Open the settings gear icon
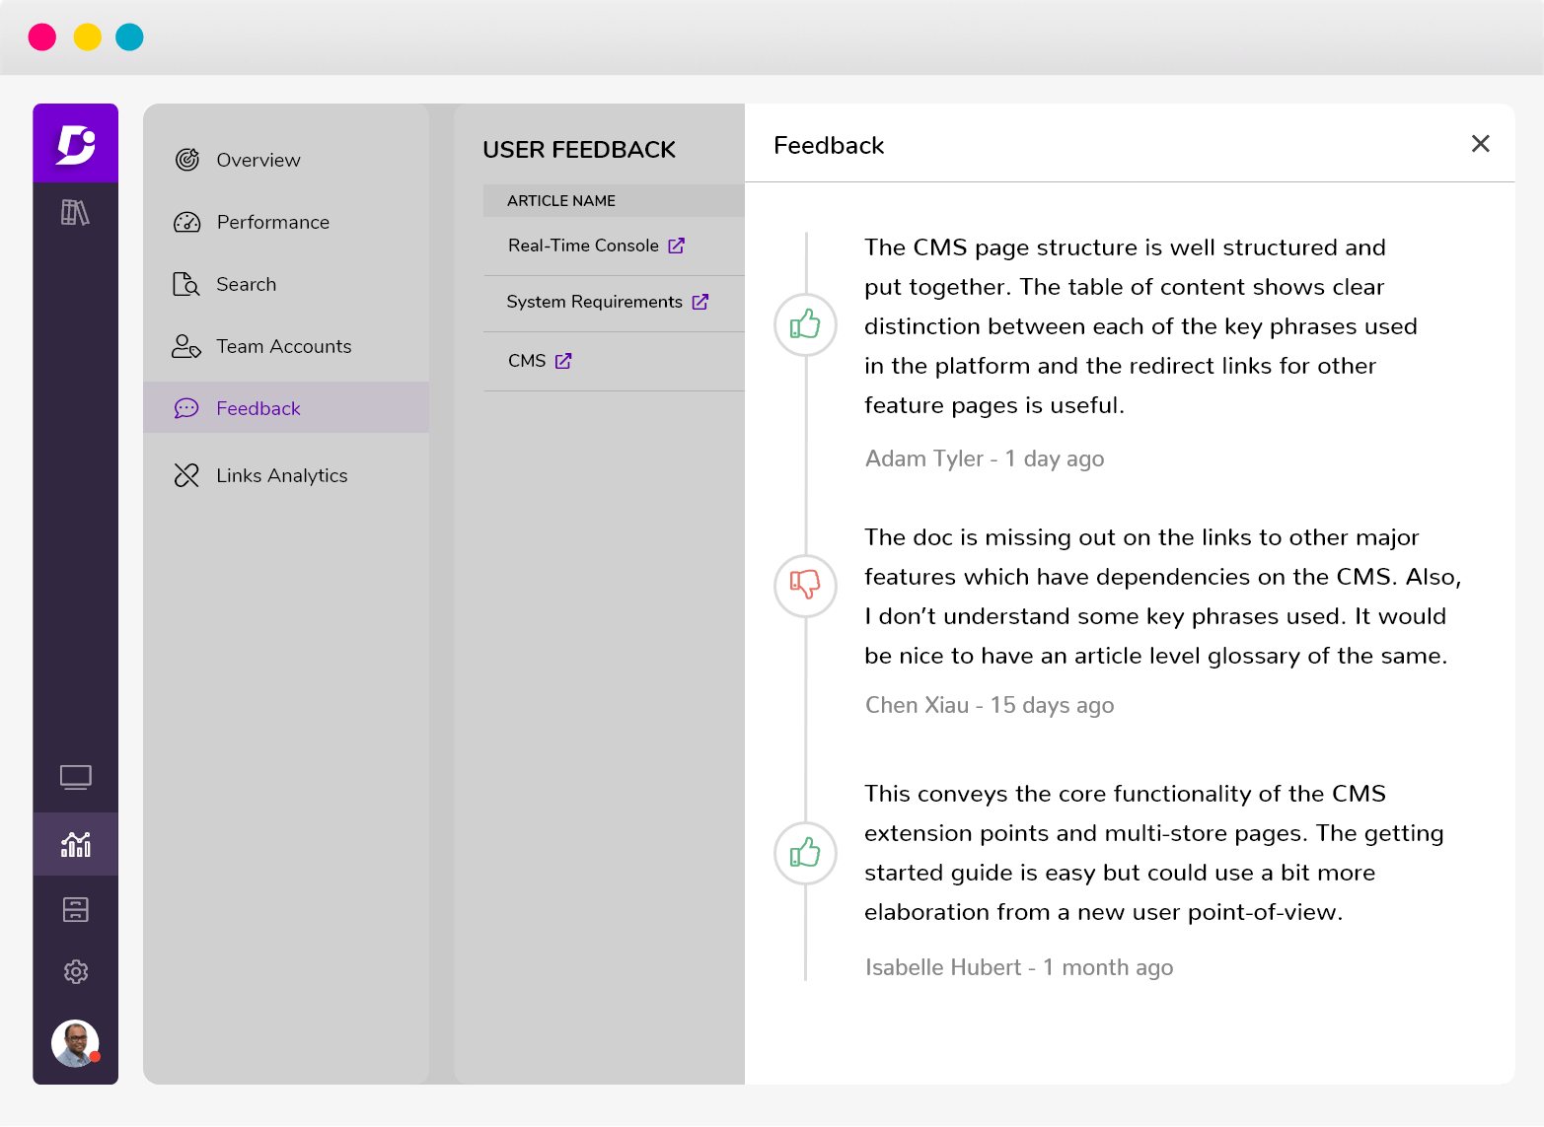This screenshot has width=1544, height=1127. pyautogui.click(x=75, y=972)
